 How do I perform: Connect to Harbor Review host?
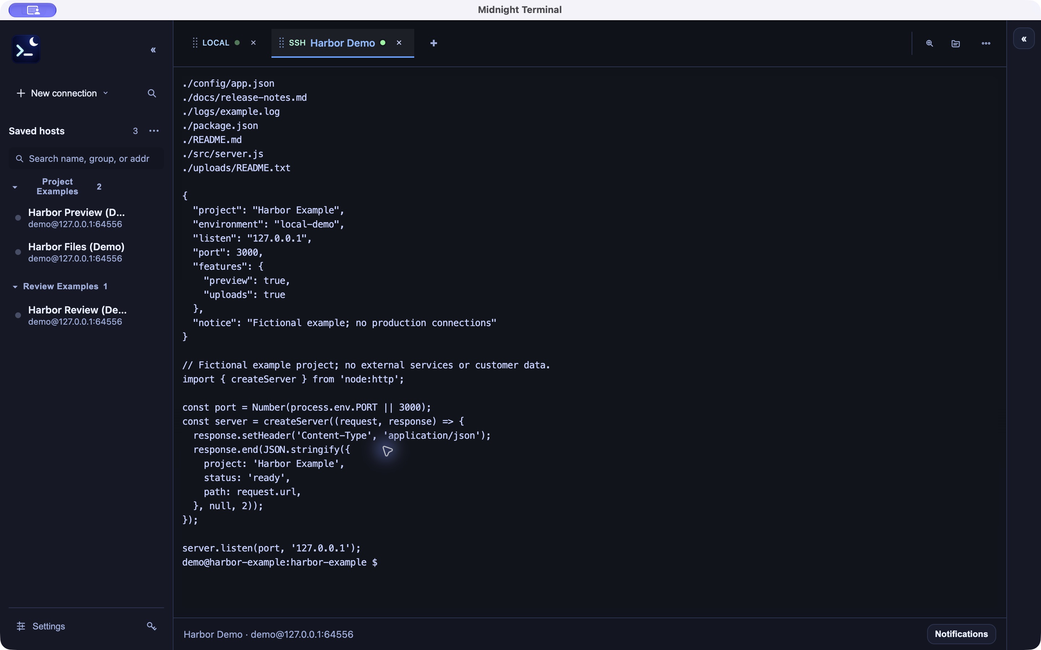tap(77, 316)
